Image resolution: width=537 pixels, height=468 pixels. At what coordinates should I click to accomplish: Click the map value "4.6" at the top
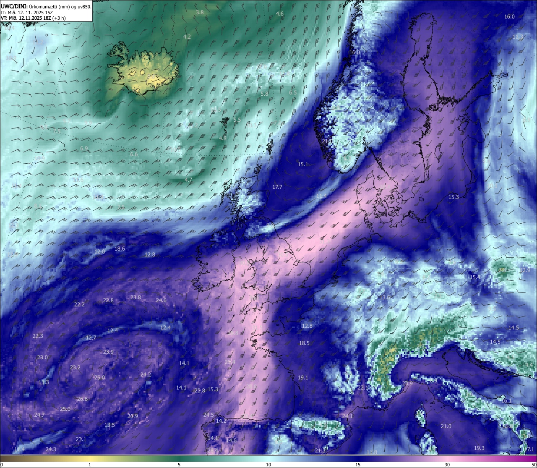279,14
